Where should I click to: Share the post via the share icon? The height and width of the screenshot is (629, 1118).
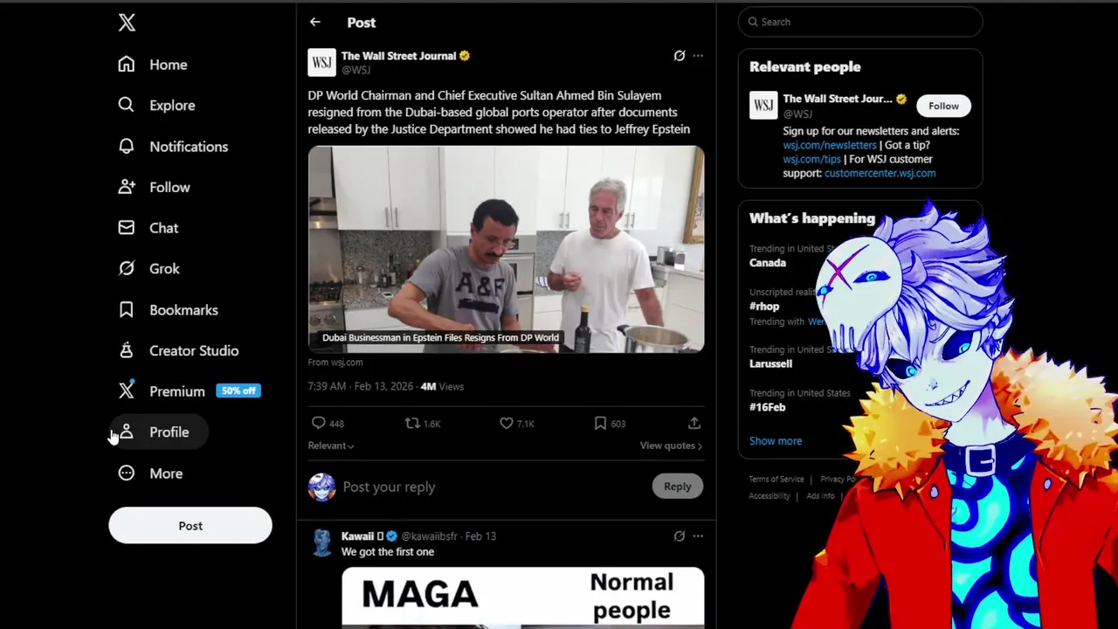coord(694,424)
